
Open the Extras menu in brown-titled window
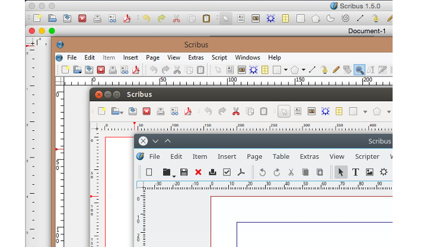click(x=196, y=57)
